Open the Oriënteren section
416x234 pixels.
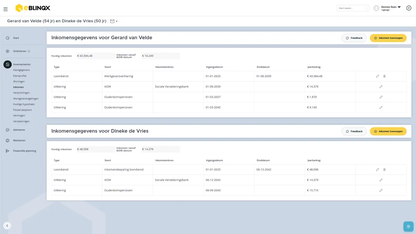point(20,51)
